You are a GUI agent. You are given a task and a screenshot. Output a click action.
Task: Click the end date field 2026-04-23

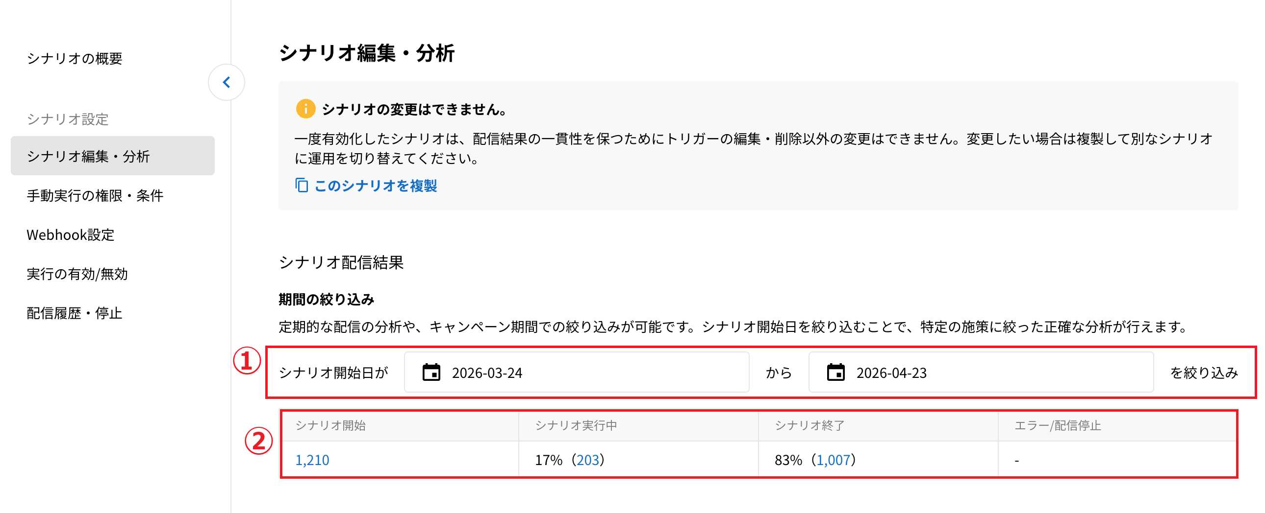click(980, 372)
